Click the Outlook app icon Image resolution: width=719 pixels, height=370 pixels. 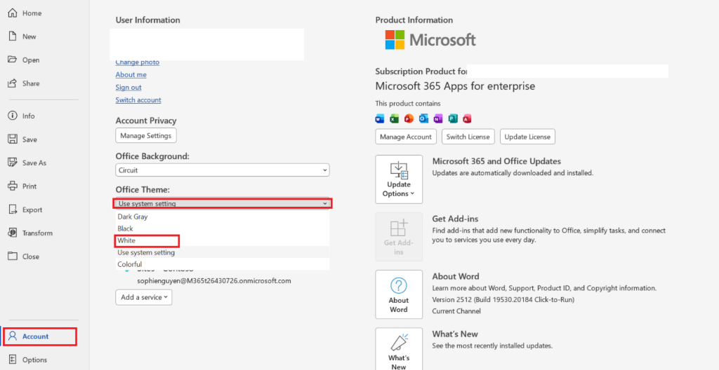pos(423,119)
